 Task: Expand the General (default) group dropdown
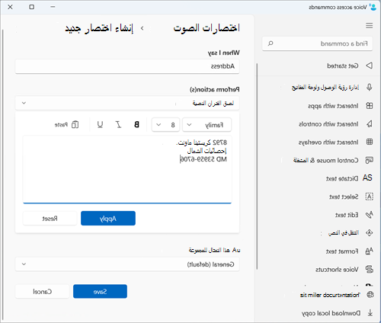(x=127, y=264)
